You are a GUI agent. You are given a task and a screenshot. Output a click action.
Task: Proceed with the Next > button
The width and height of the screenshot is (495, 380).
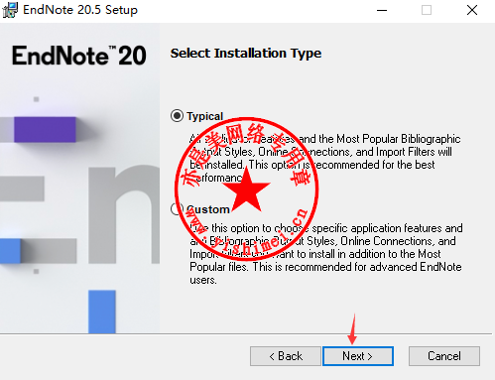[358, 356]
